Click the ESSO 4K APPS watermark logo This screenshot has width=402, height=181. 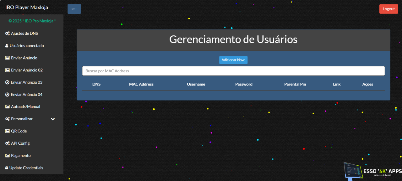pyautogui.click(x=372, y=171)
